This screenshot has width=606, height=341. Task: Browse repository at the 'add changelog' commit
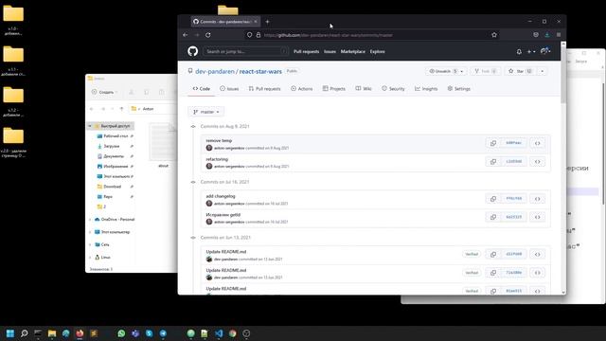point(538,199)
